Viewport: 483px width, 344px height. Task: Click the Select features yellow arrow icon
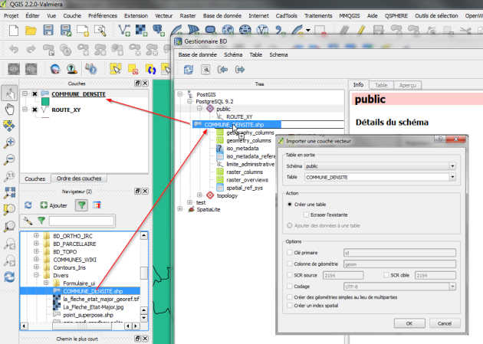tap(115, 69)
